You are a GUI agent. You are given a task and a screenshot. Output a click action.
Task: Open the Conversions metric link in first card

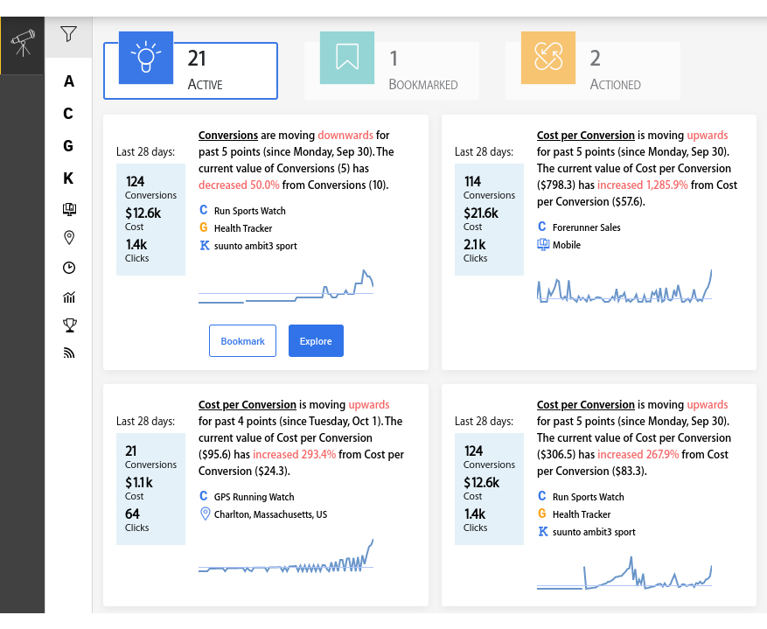(228, 135)
